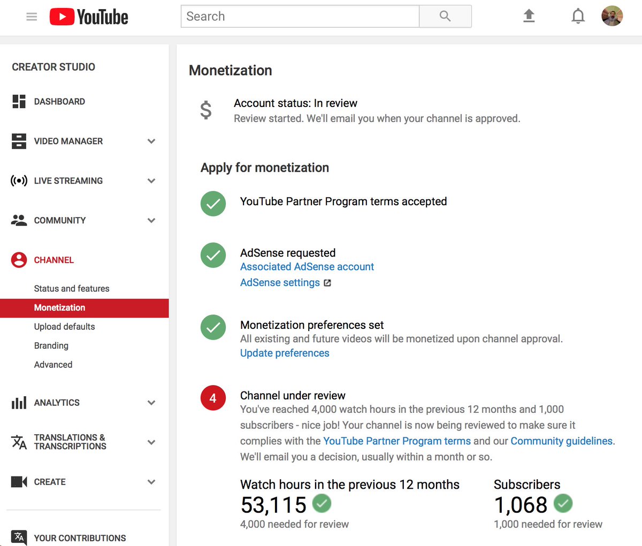Viewport: 642px width, 546px height.
Task: Select the Community menu item
Action: coord(60,220)
